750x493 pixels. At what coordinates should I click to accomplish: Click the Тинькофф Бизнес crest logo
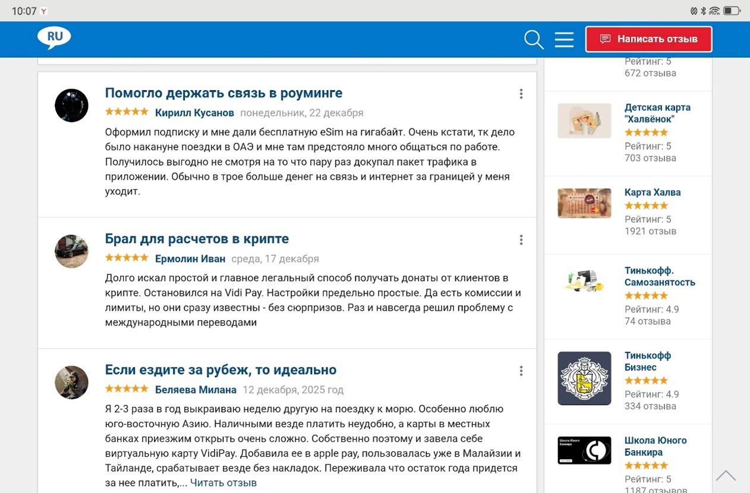pyautogui.click(x=584, y=378)
